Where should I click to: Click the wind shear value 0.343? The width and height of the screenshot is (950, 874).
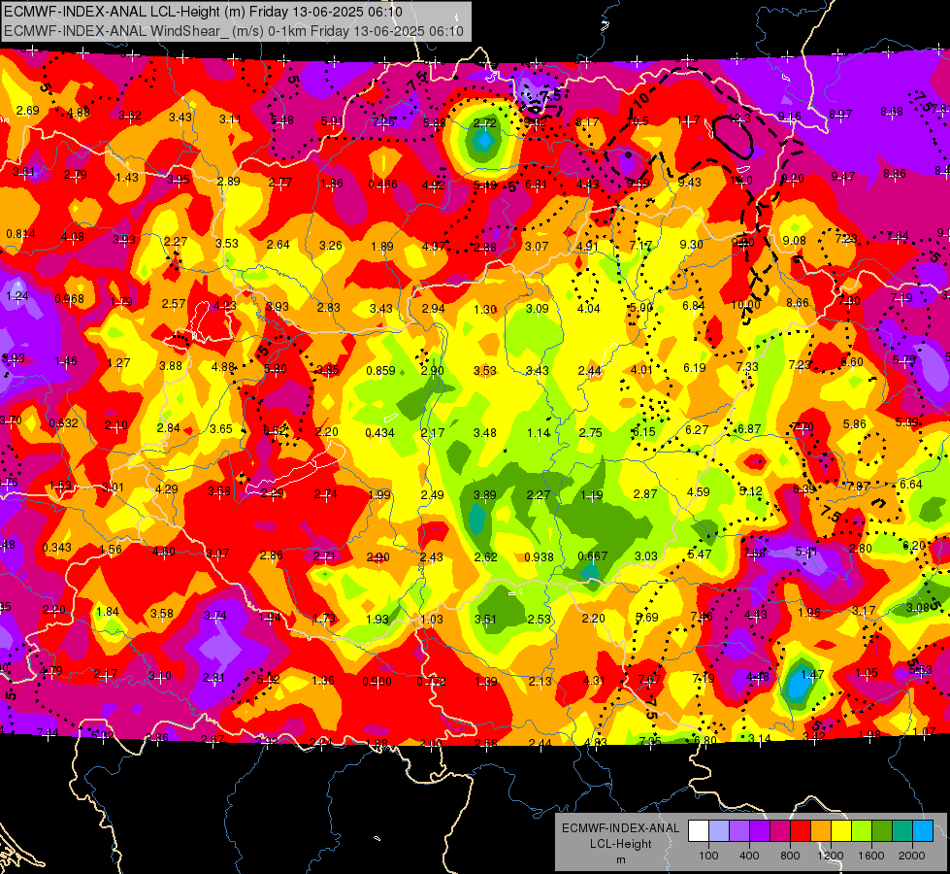coord(57,547)
